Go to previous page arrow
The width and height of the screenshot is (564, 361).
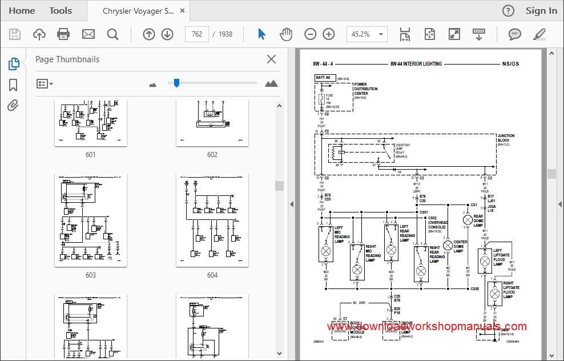pyautogui.click(x=148, y=34)
